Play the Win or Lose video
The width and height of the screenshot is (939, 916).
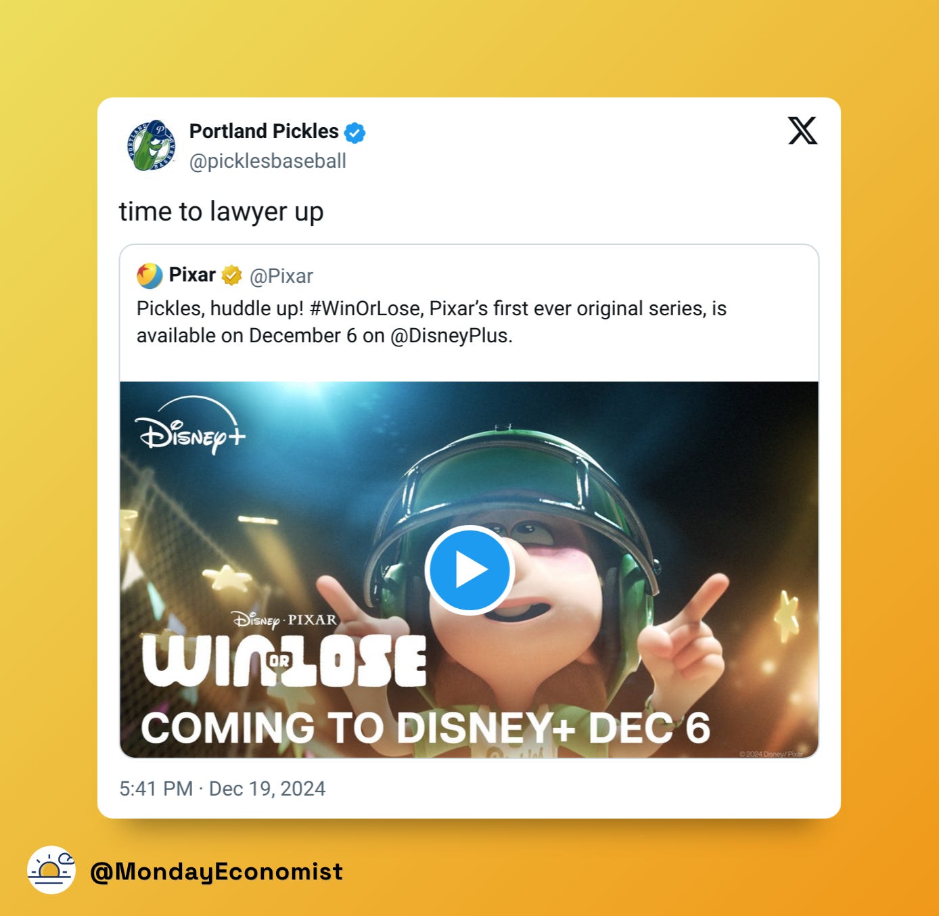point(470,570)
